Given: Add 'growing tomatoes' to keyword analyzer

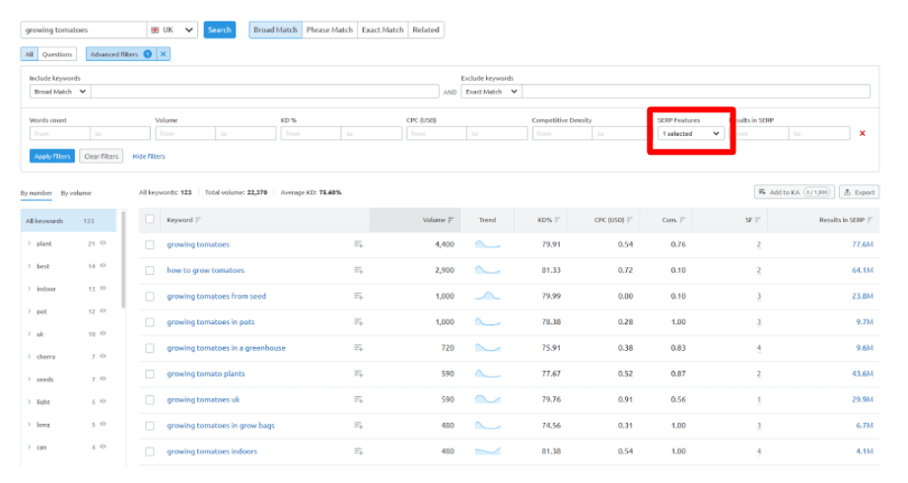Looking at the screenshot, I should coord(359,244).
